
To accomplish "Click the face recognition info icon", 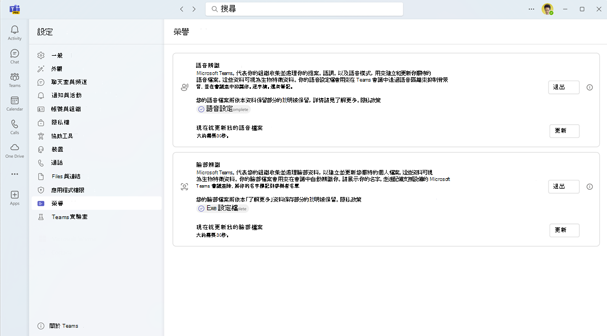I will (x=589, y=186).
